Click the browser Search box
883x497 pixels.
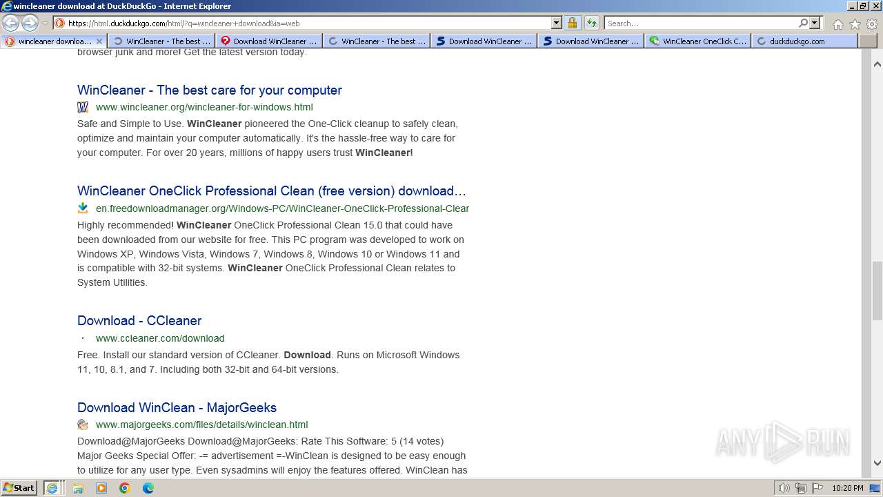pyautogui.click(x=700, y=23)
